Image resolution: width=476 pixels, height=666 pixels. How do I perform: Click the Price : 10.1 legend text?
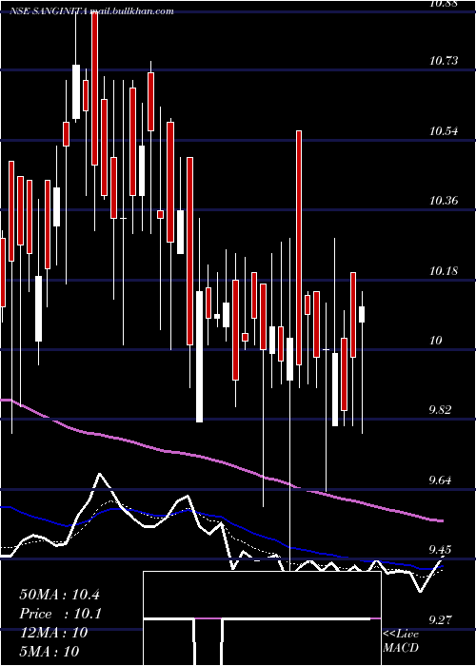click(x=60, y=614)
